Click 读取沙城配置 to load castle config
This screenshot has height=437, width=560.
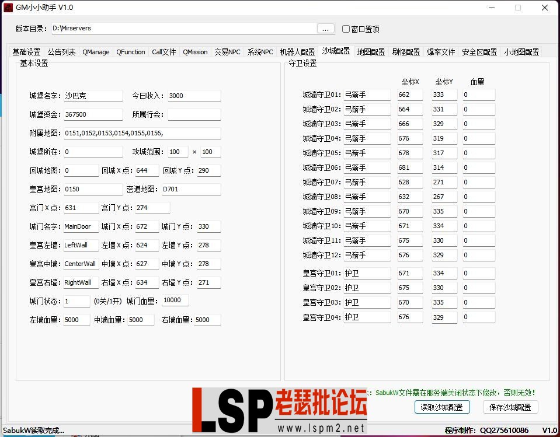tap(441, 407)
